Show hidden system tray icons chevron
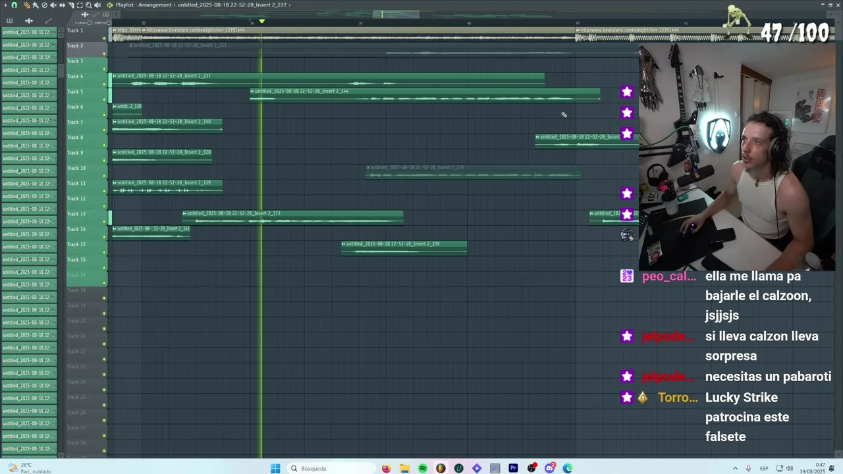Screen dimensions: 843x474 click(x=735, y=468)
